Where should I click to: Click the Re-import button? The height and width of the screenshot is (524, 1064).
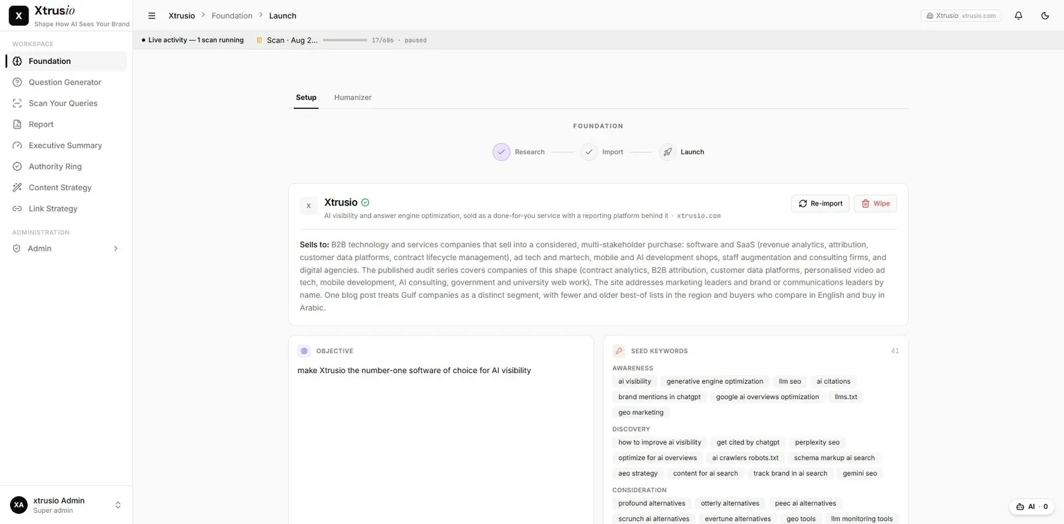(x=821, y=203)
